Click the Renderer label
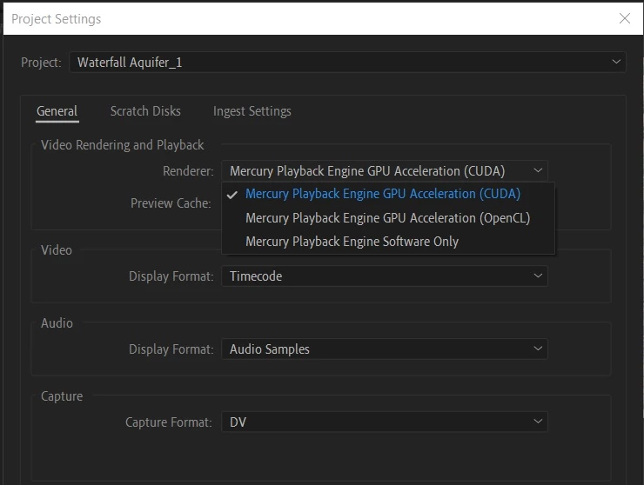The height and width of the screenshot is (485, 644). 188,171
